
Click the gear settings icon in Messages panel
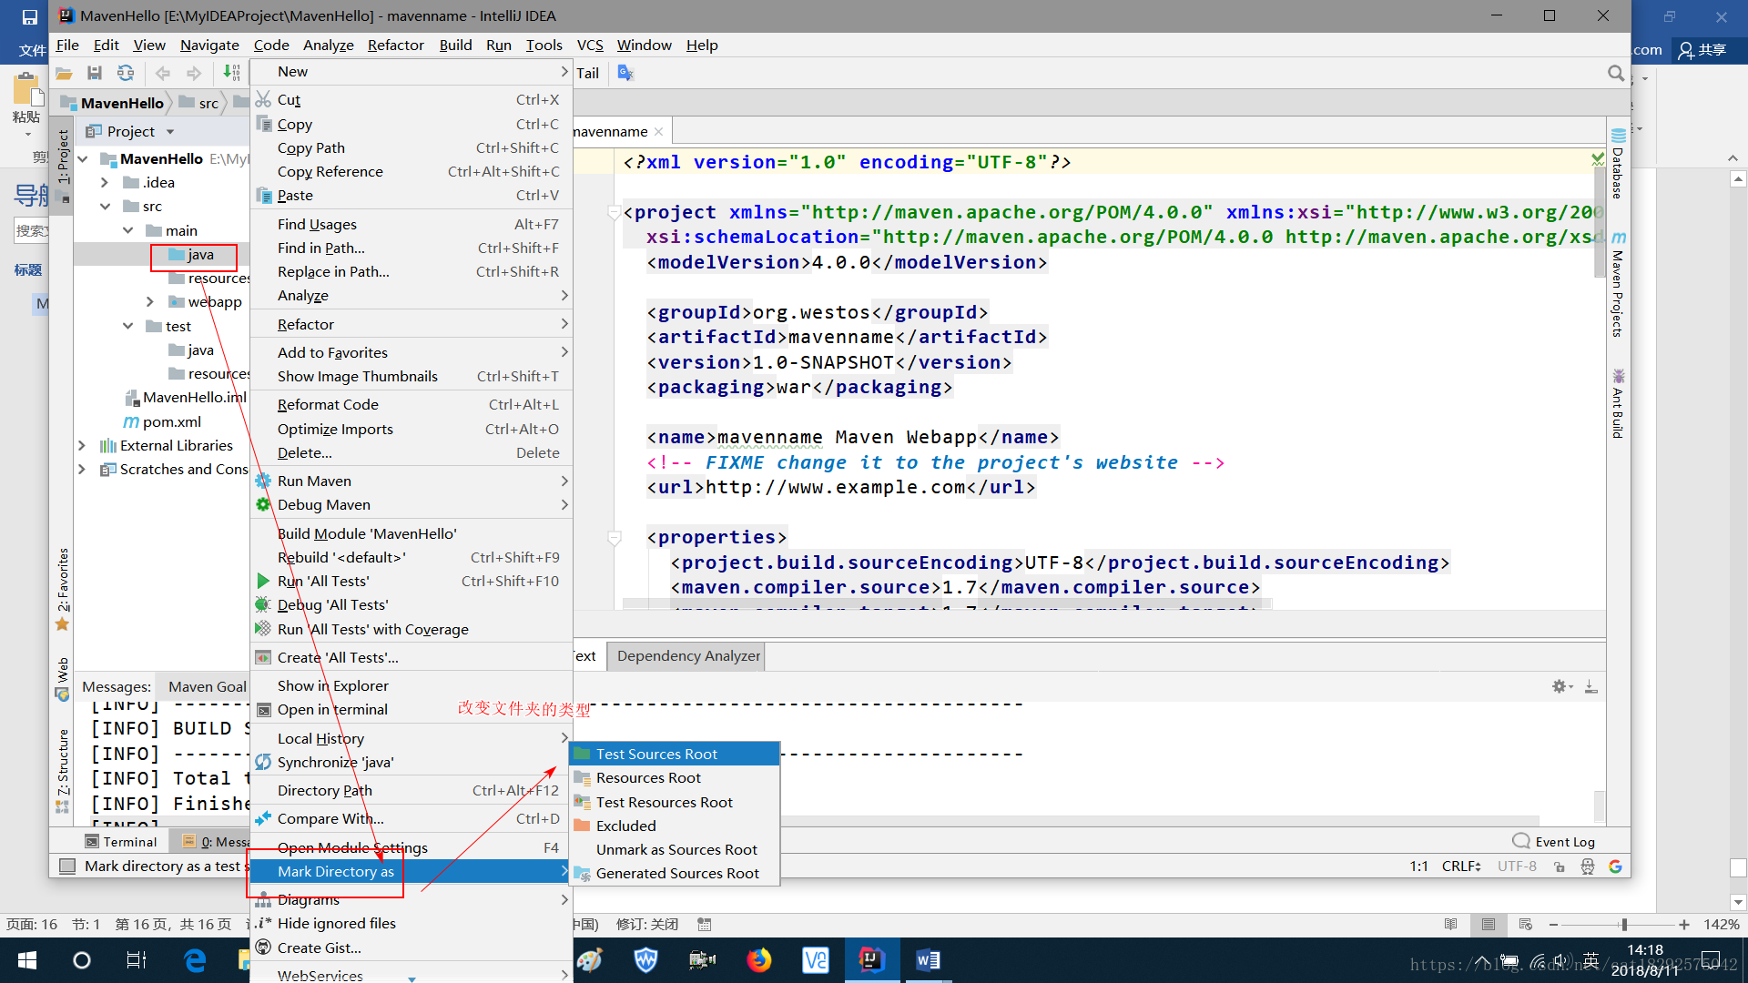coord(1560,686)
